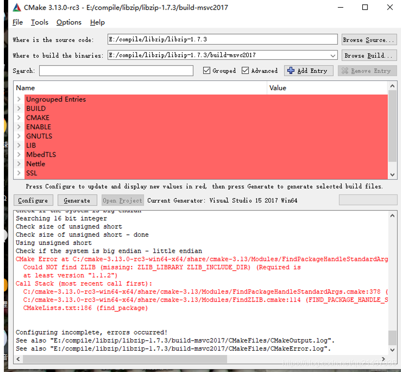Viewport: 401px width, 372px height.
Task: Open the Help menu
Action: tap(97, 22)
